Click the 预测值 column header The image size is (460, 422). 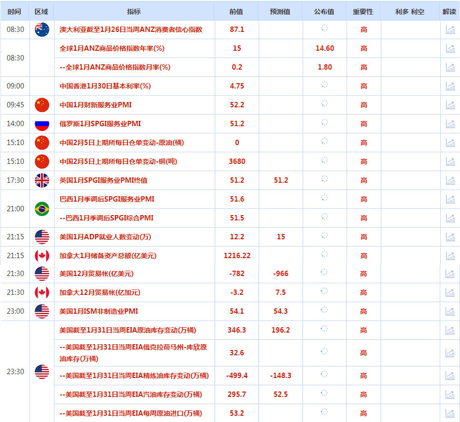(x=280, y=12)
